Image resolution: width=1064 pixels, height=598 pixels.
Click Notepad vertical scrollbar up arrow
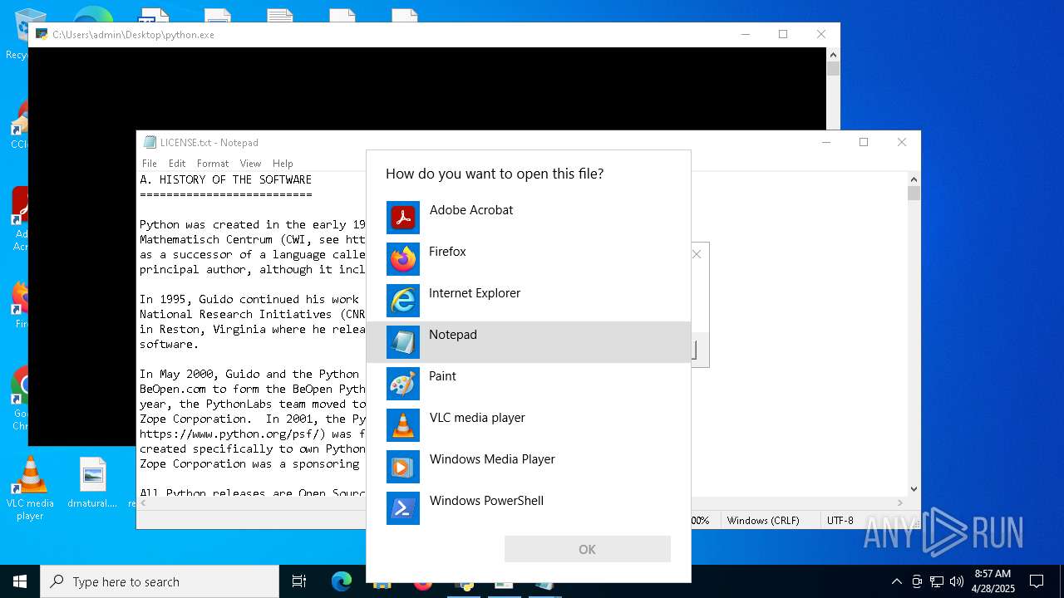click(x=914, y=179)
